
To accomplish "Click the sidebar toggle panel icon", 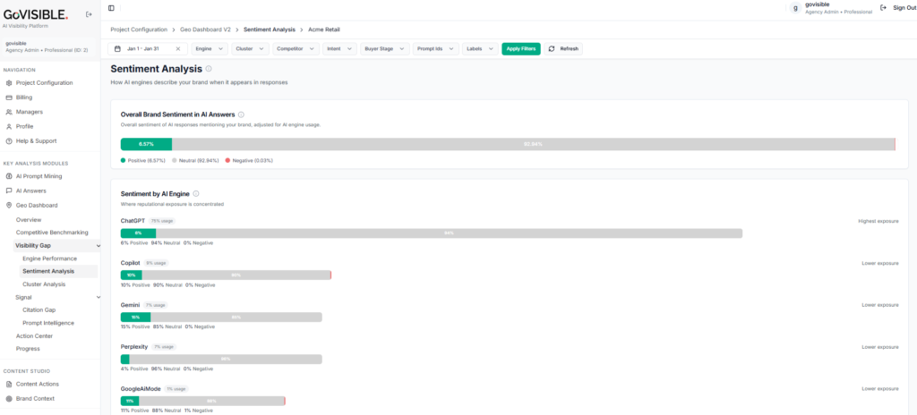I will (x=112, y=8).
